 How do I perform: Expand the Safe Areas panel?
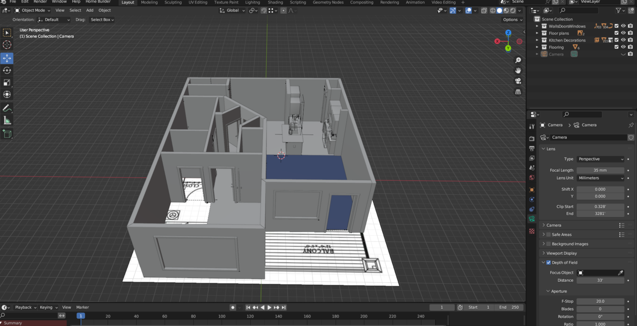[x=543, y=234]
